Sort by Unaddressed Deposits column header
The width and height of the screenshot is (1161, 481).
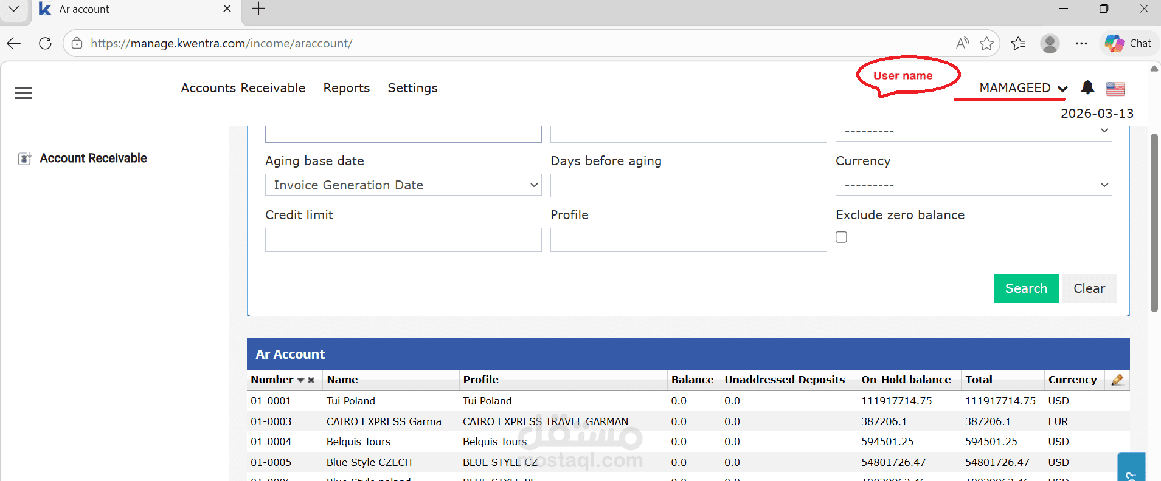(x=785, y=380)
